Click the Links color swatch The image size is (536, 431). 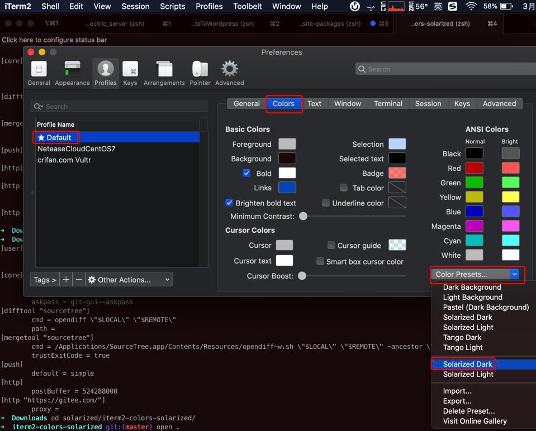[x=287, y=188]
